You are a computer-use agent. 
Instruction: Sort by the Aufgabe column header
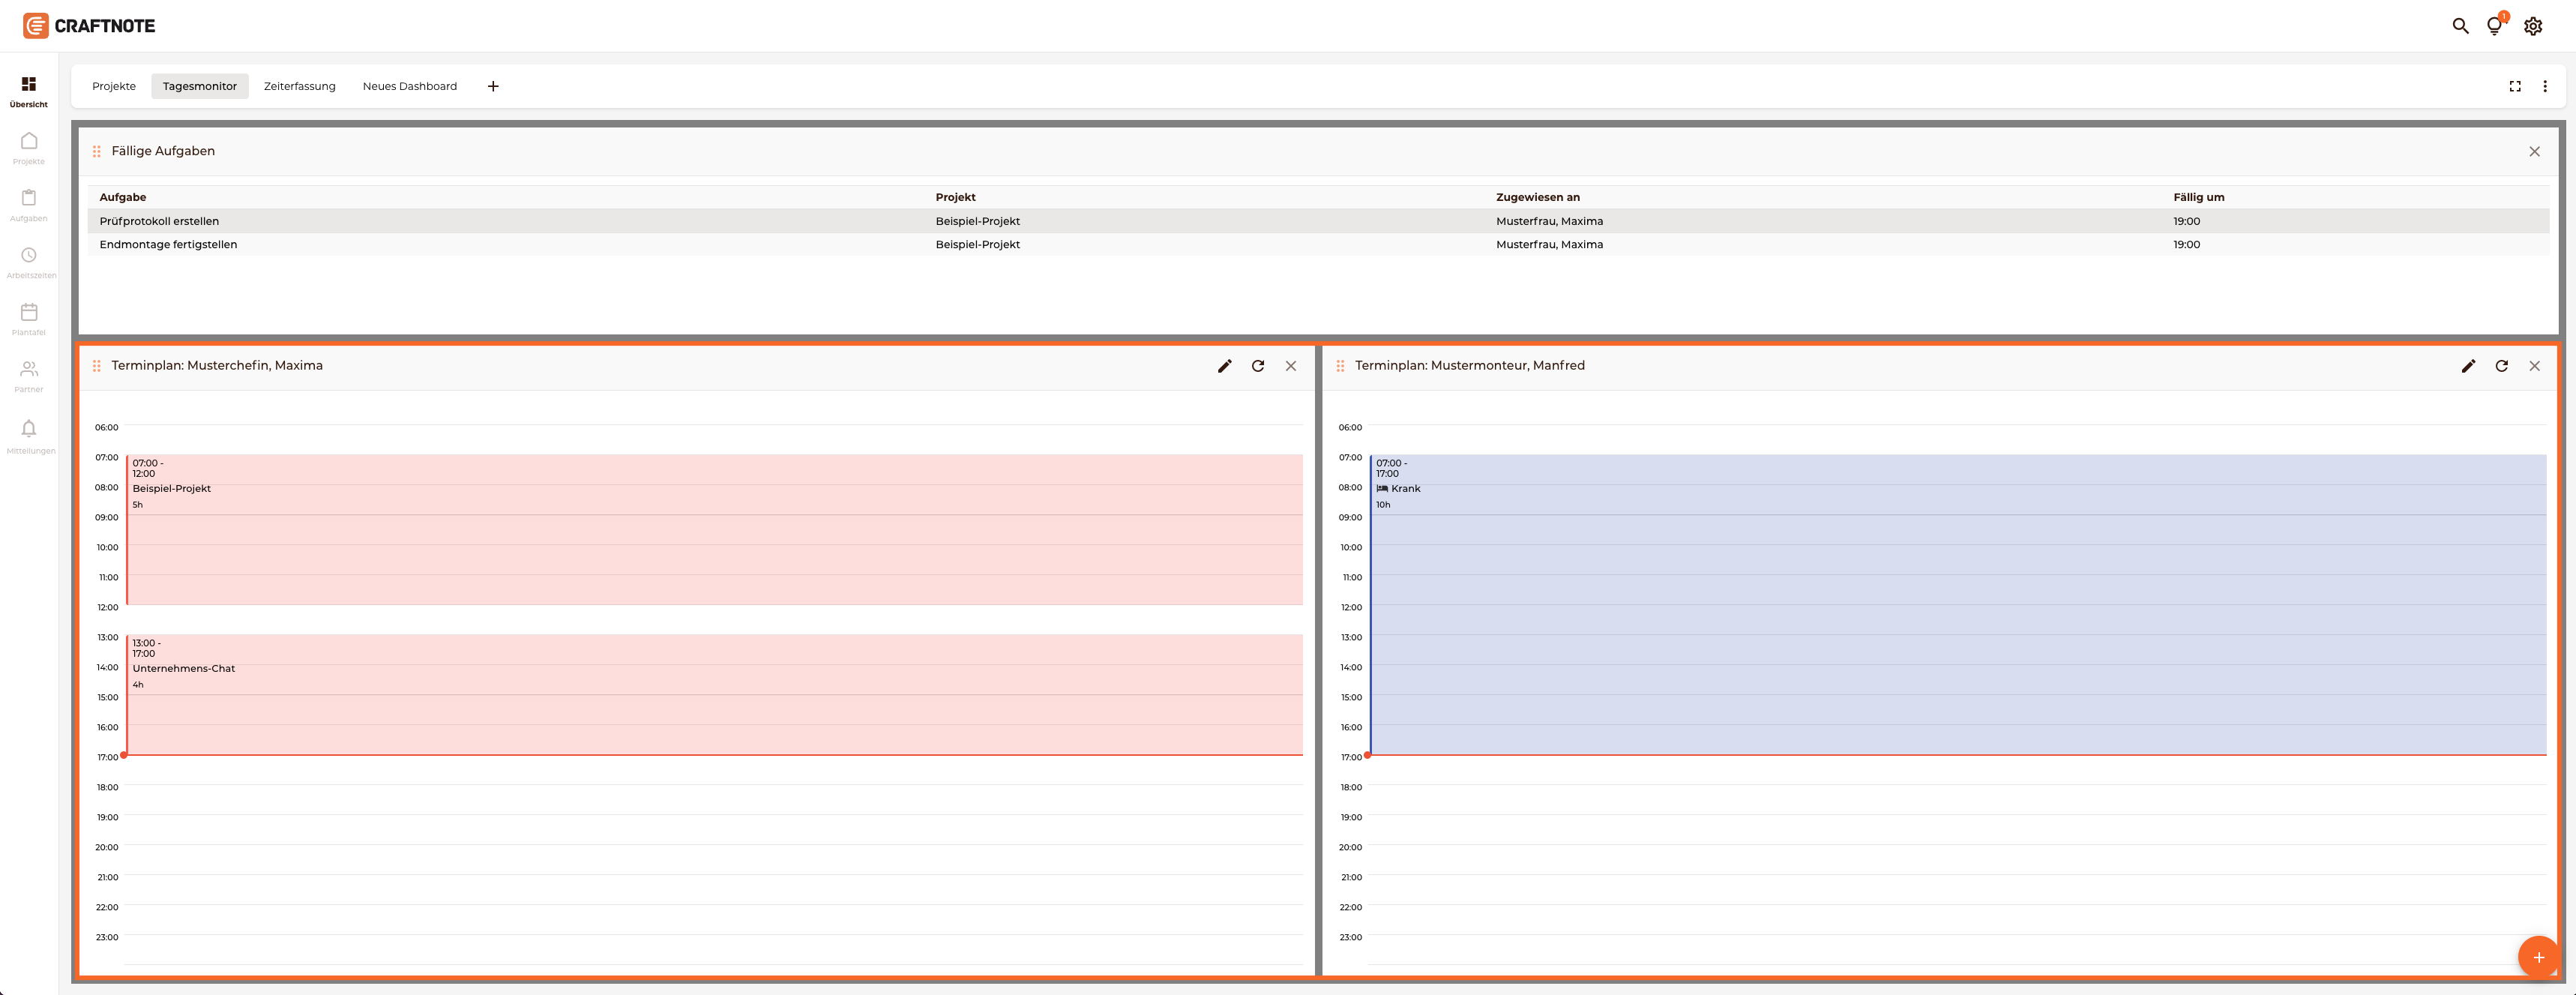[x=123, y=197]
